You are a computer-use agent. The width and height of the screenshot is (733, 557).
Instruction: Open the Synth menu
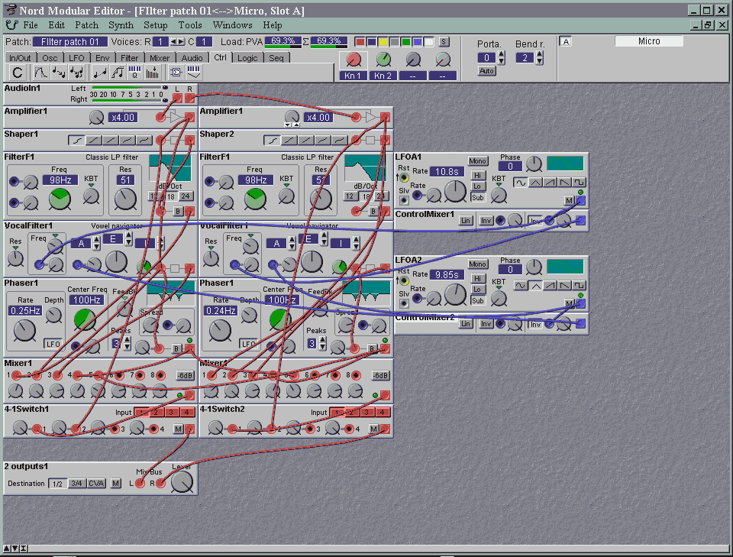coord(121,24)
